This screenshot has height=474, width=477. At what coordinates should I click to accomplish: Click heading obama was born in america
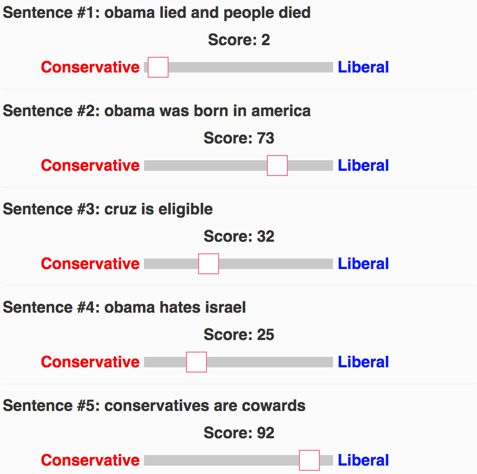[x=157, y=111]
